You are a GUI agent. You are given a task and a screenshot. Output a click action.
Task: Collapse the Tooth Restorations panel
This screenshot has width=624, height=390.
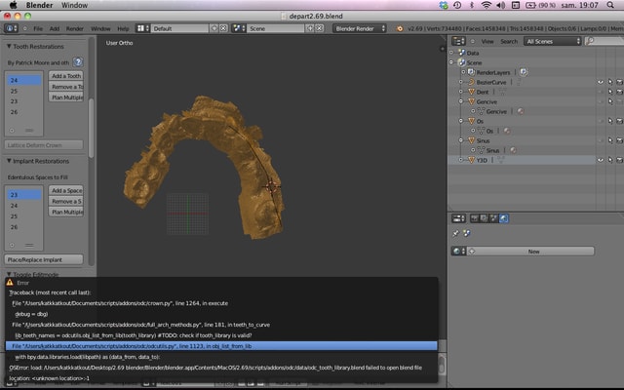click(x=10, y=46)
